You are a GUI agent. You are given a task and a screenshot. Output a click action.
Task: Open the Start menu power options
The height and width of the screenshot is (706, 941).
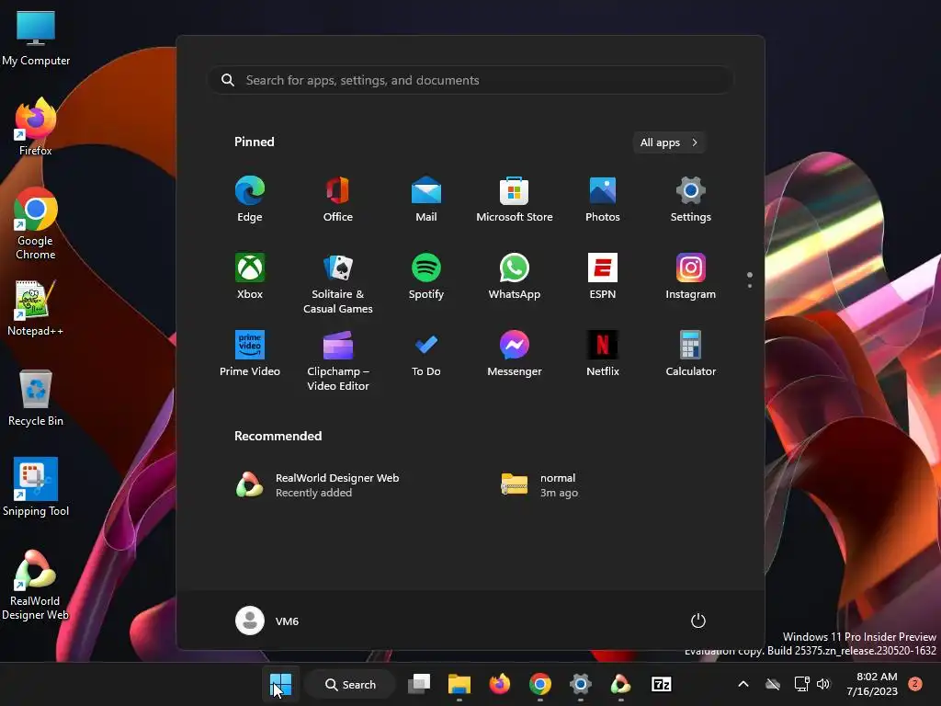coord(698,621)
